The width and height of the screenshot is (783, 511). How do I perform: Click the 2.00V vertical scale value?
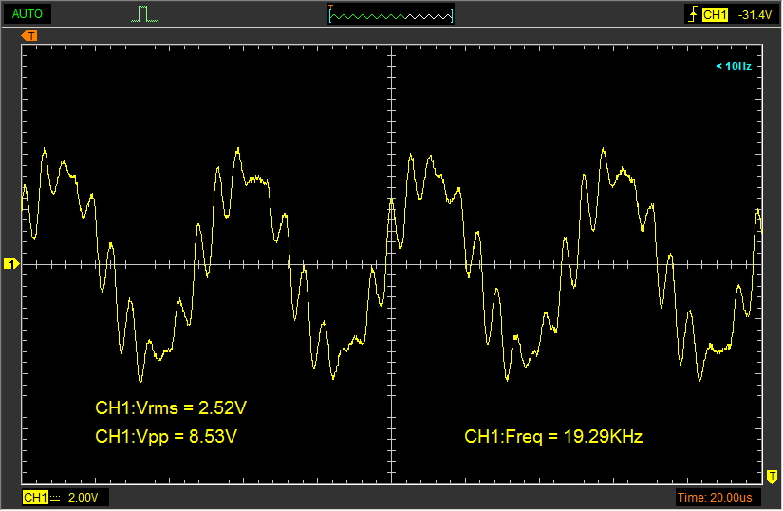pyautogui.click(x=83, y=498)
